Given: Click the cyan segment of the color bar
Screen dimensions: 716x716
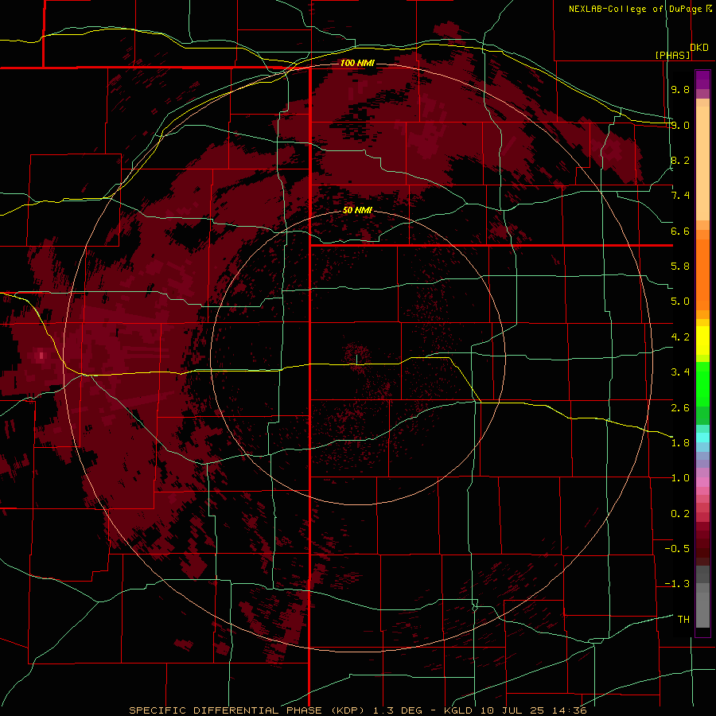Looking at the screenshot, I should coord(702,438).
